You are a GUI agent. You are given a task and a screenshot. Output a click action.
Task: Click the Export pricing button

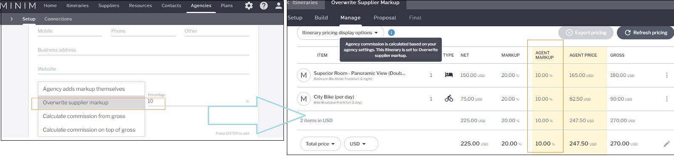click(586, 33)
